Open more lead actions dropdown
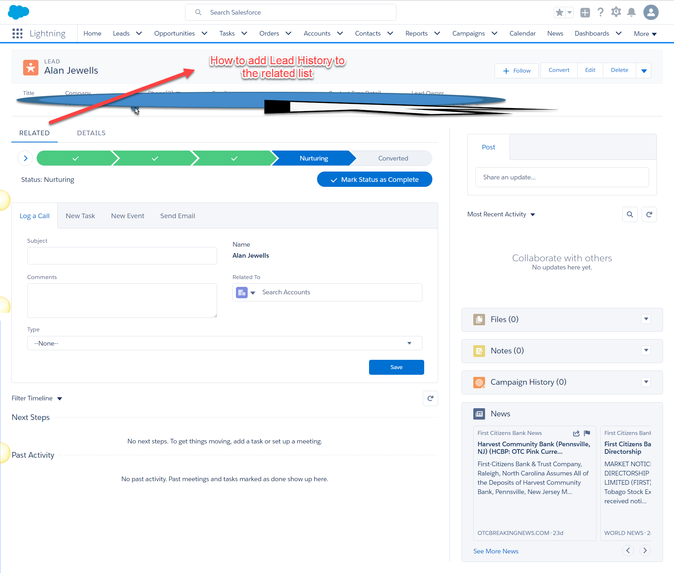The height and width of the screenshot is (573, 674). click(x=644, y=70)
